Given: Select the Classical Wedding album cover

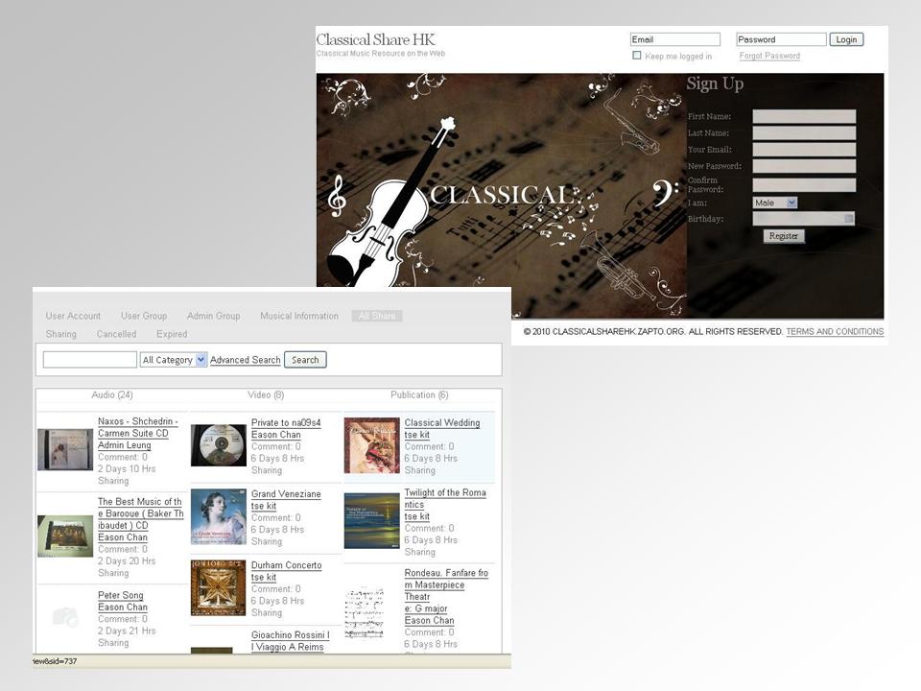Looking at the screenshot, I should [x=372, y=445].
